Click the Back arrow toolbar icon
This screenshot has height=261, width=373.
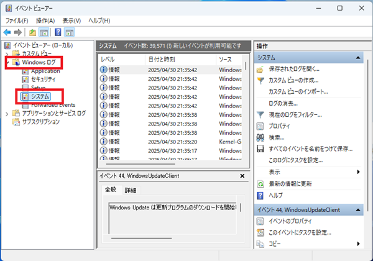[x=7, y=32]
